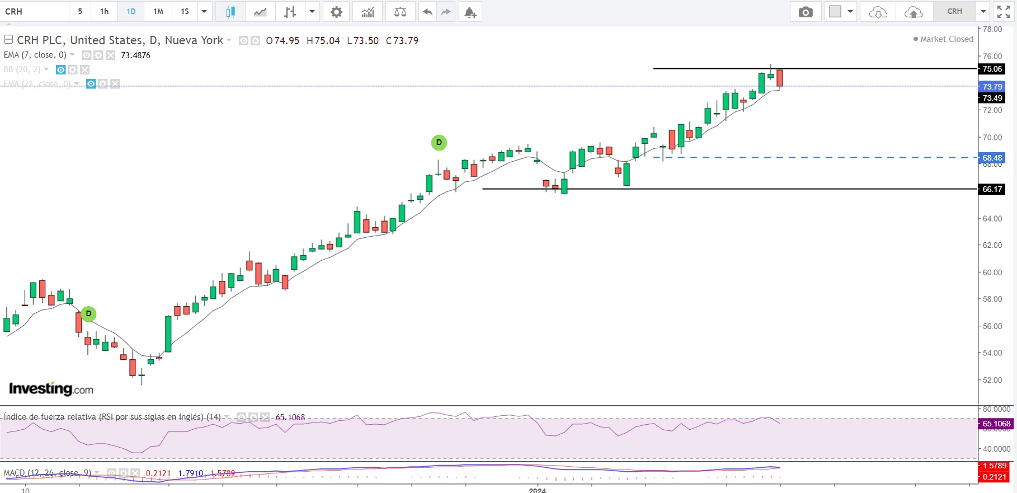The image size is (1017, 493).
Task: Select the 1h timeframe
Action: coord(104,12)
